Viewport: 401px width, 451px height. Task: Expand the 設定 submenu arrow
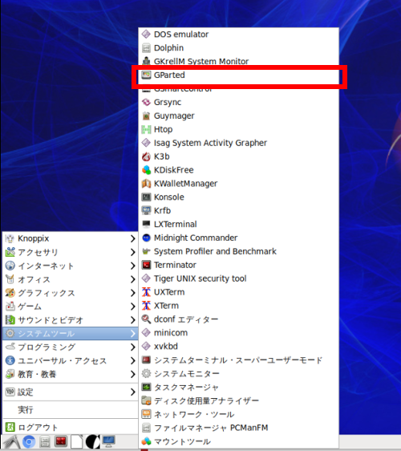[x=132, y=392]
